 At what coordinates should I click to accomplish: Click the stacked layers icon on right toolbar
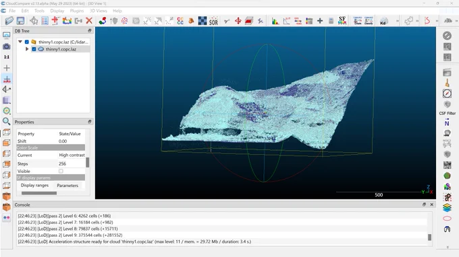coord(447,208)
